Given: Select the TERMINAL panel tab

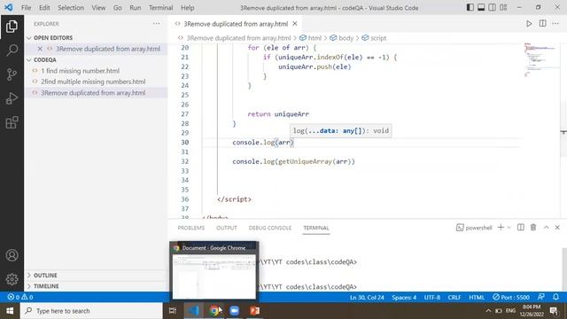Looking at the screenshot, I should [x=316, y=228].
